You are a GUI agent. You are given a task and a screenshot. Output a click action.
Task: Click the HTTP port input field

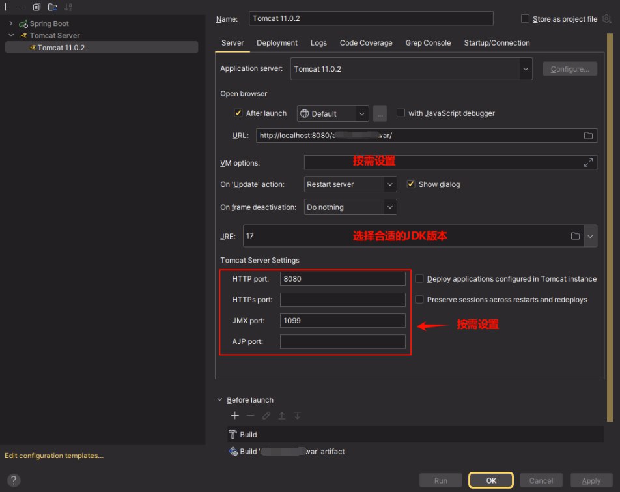click(x=343, y=279)
